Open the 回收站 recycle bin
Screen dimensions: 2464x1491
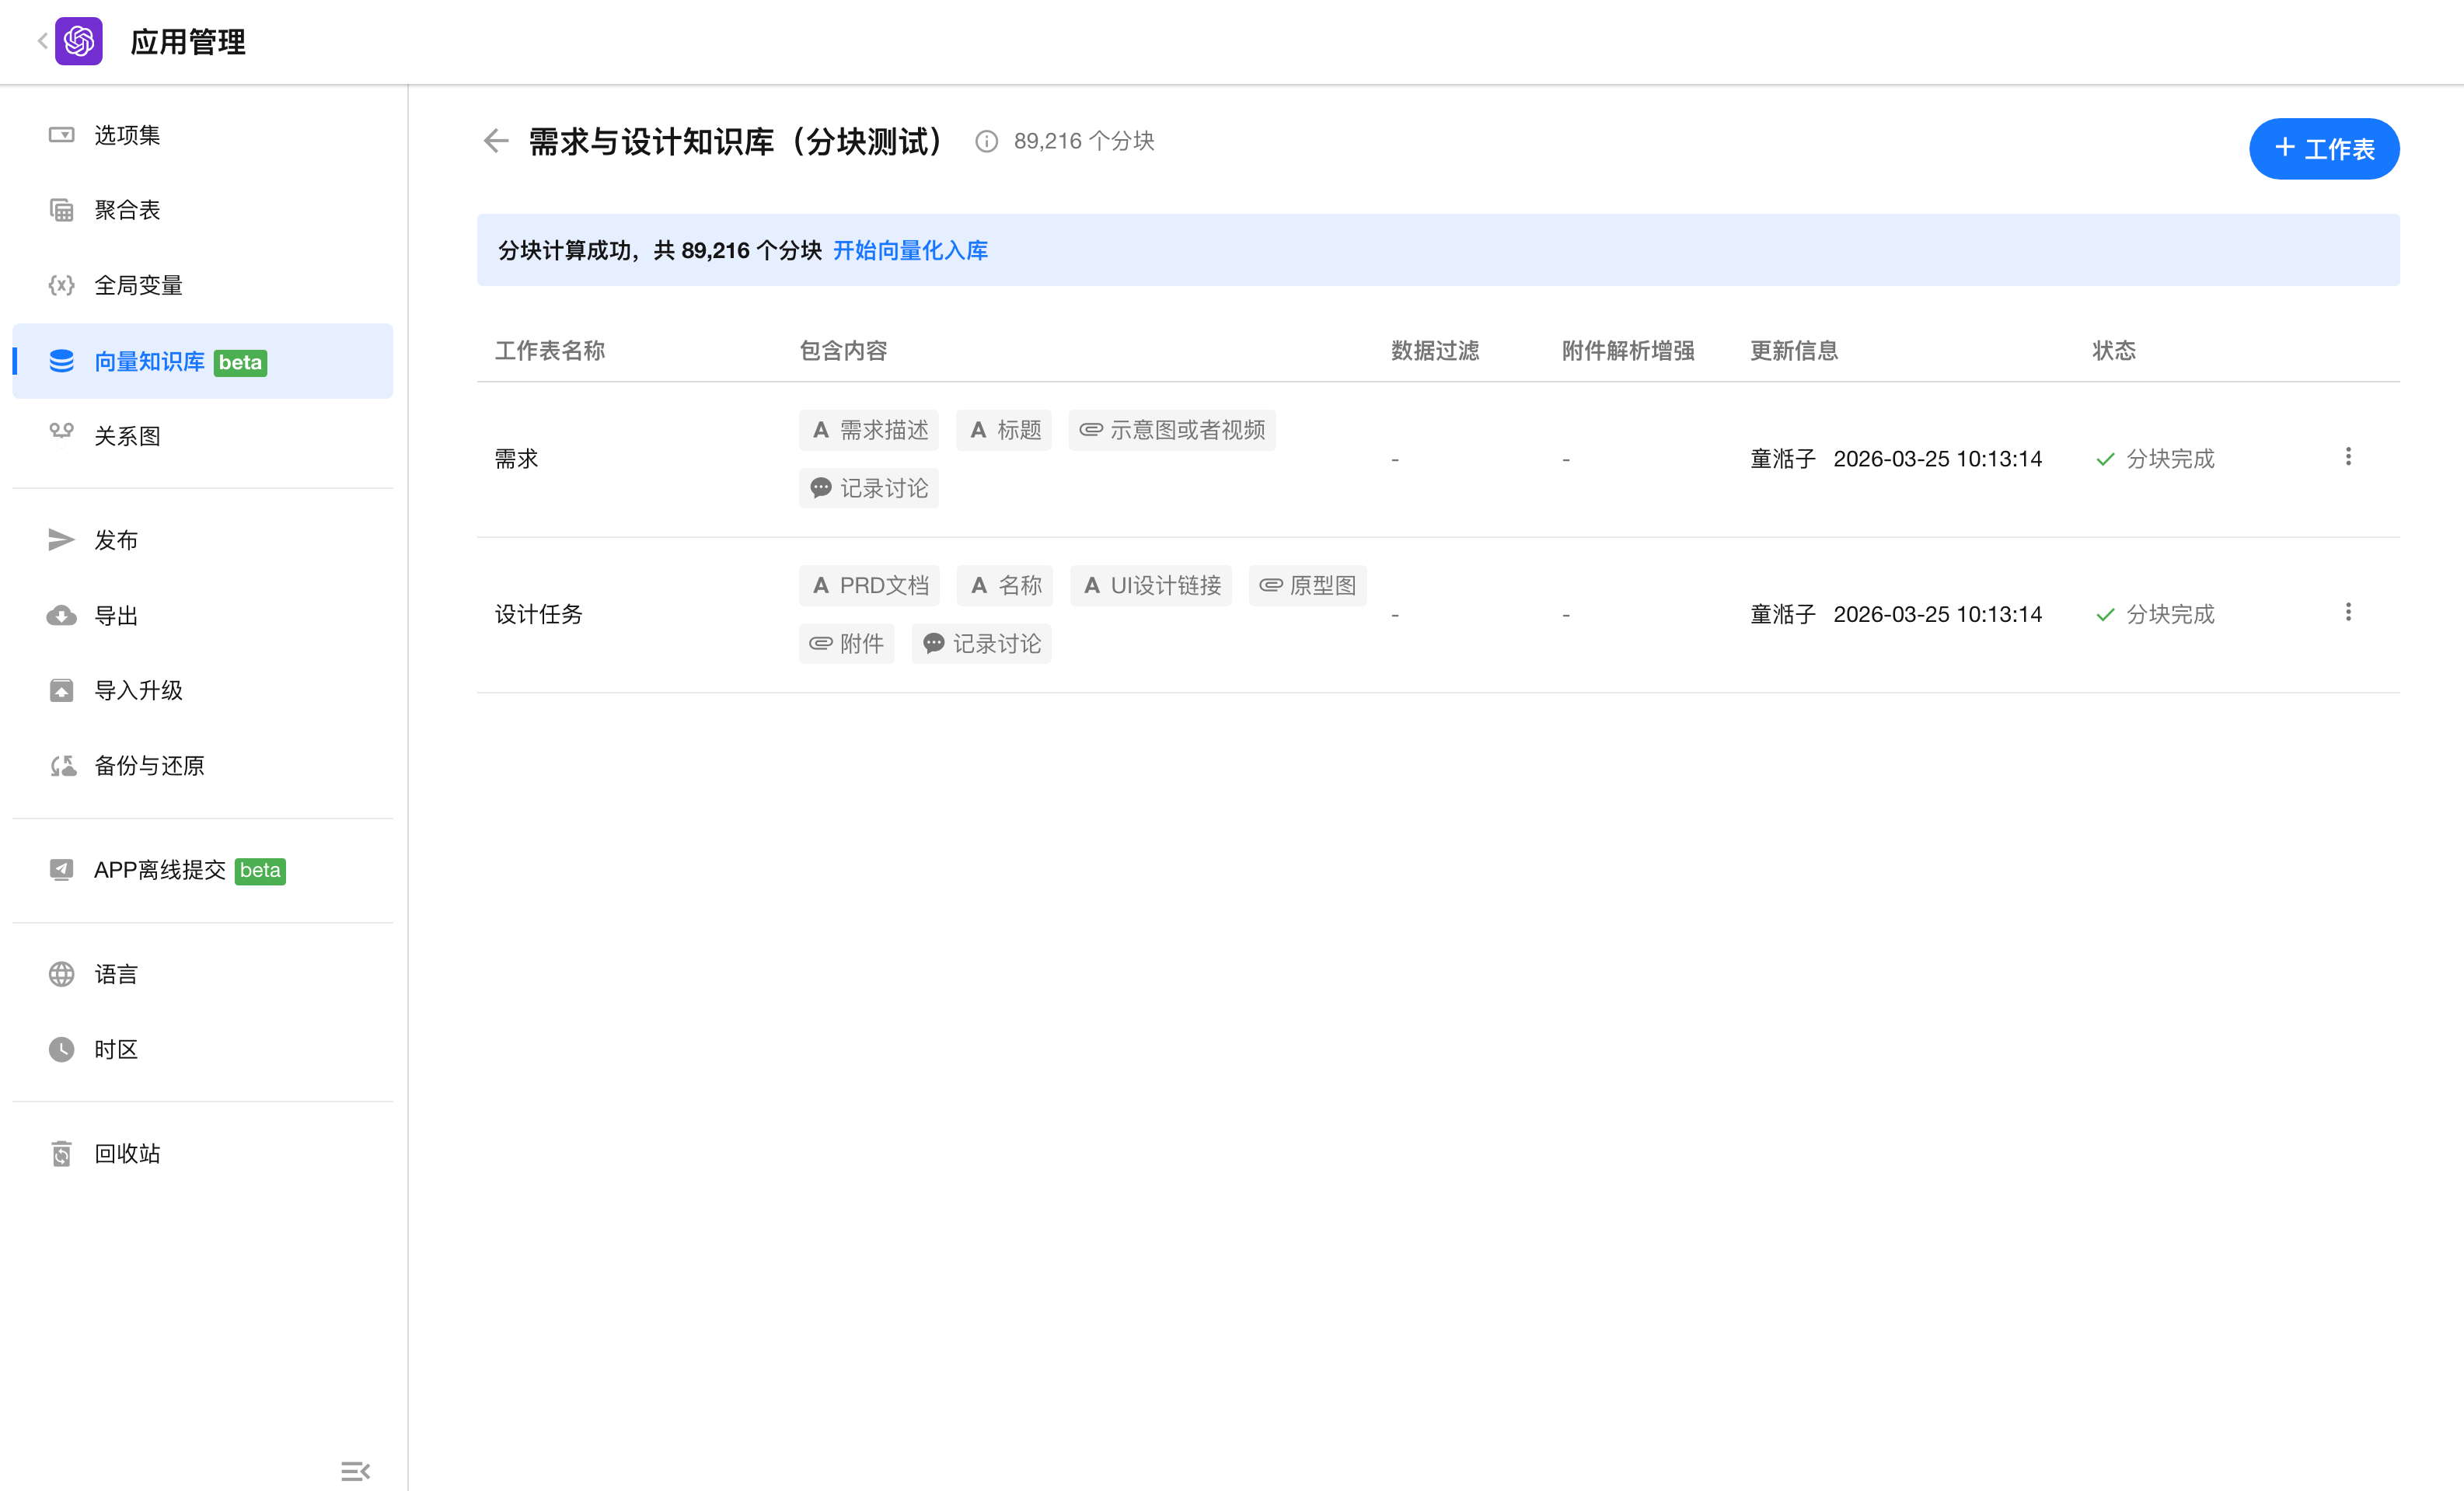[x=127, y=1153]
